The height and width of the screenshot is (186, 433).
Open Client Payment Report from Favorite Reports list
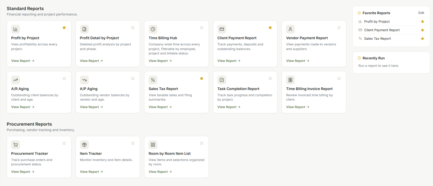[382, 30]
